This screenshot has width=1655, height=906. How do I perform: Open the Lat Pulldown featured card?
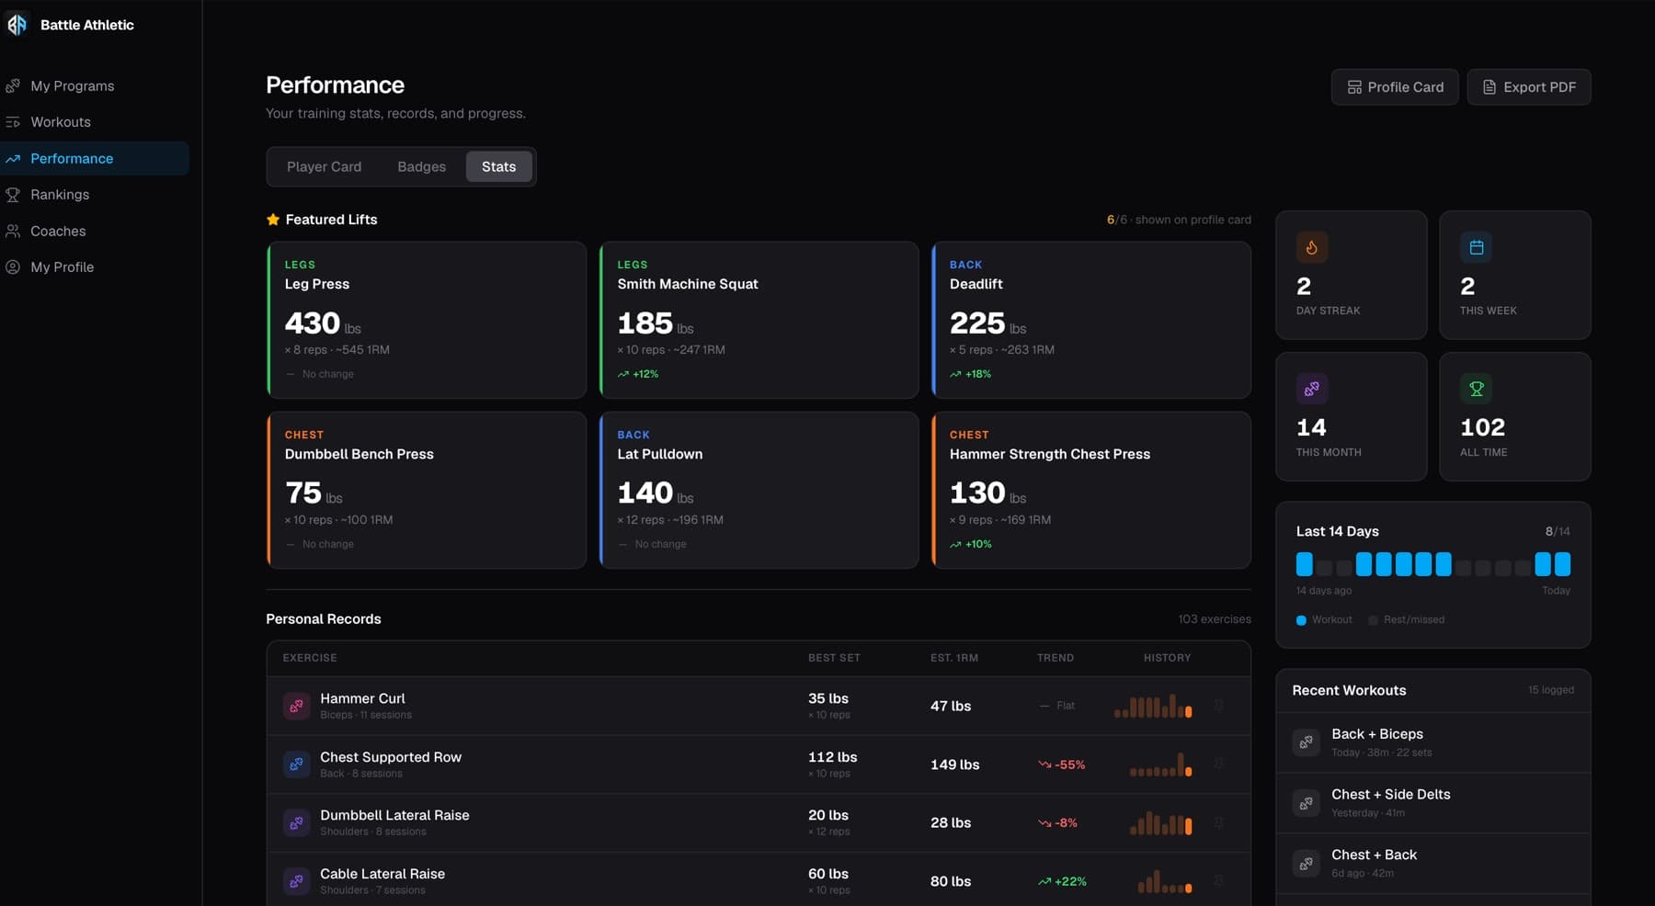point(759,490)
